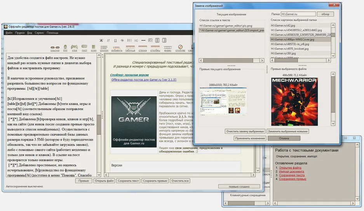Screen dimensions: 364x211
Task: Insert a spoiler using 'спойлер' icon
Action: [180, 48]
